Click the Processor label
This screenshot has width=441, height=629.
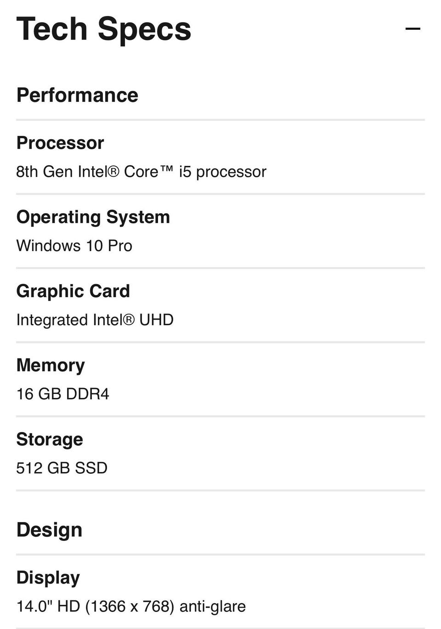pyautogui.click(x=60, y=143)
